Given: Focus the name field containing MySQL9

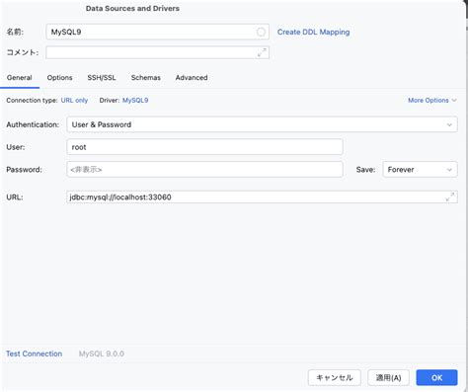Looking at the screenshot, I should pos(158,32).
